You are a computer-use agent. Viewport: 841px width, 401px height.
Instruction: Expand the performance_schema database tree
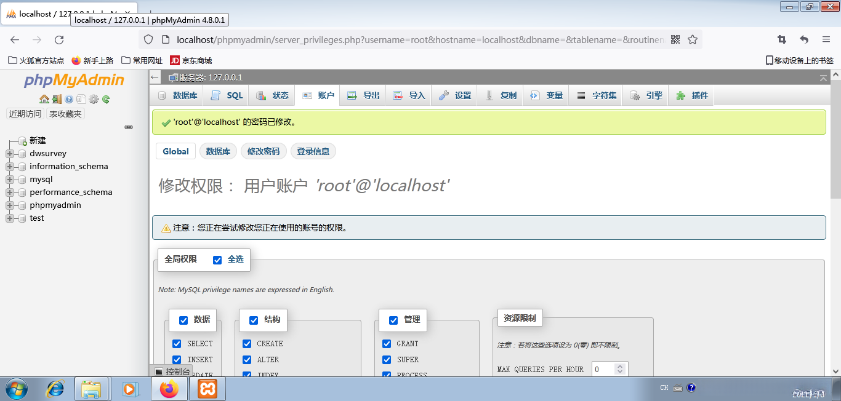click(x=9, y=193)
